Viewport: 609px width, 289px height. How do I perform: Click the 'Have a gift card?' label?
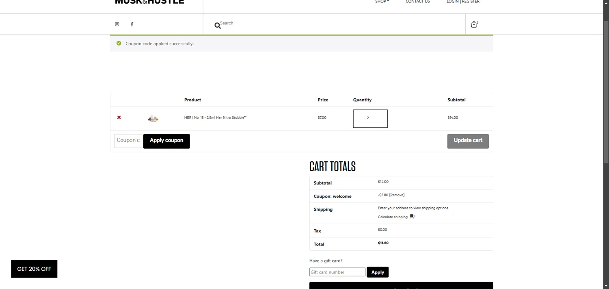pos(326,261)
